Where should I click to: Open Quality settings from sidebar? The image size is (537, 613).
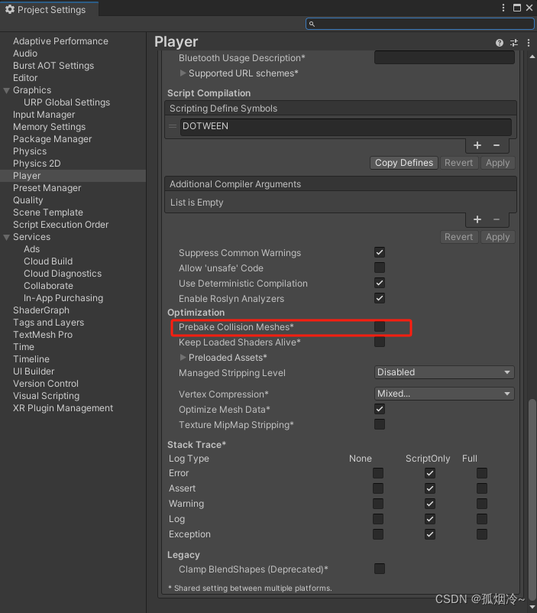point(27,199)
